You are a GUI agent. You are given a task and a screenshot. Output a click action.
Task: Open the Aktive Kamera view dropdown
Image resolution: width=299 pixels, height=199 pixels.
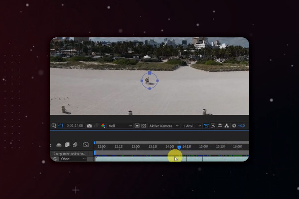pos(164,126)
